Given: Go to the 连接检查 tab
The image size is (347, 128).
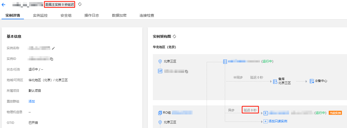Looking at the screenshot, I should 147,16.
